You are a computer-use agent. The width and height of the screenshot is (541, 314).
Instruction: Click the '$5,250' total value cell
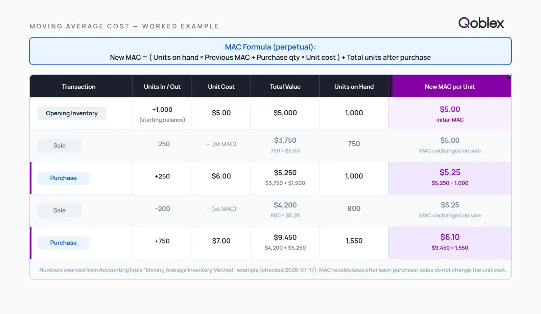coord(285,173)
